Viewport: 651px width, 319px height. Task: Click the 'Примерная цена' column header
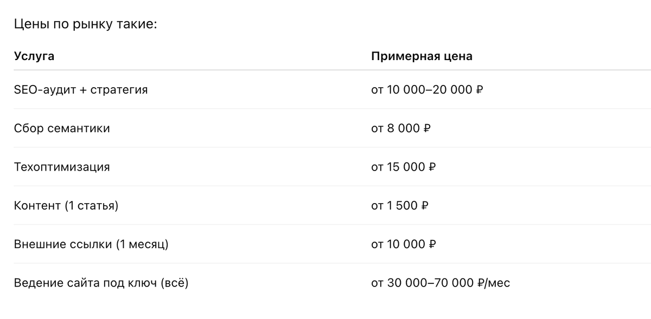[x=422, y=56]
